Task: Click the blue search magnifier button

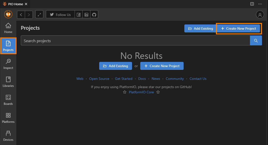Action: click(x=256, y=40)
